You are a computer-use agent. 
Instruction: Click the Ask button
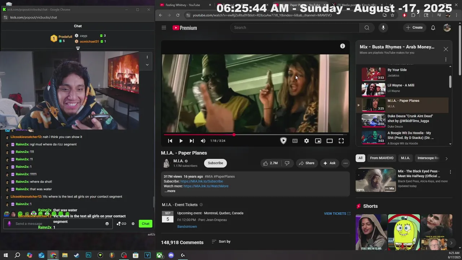[x=329, y=163]
